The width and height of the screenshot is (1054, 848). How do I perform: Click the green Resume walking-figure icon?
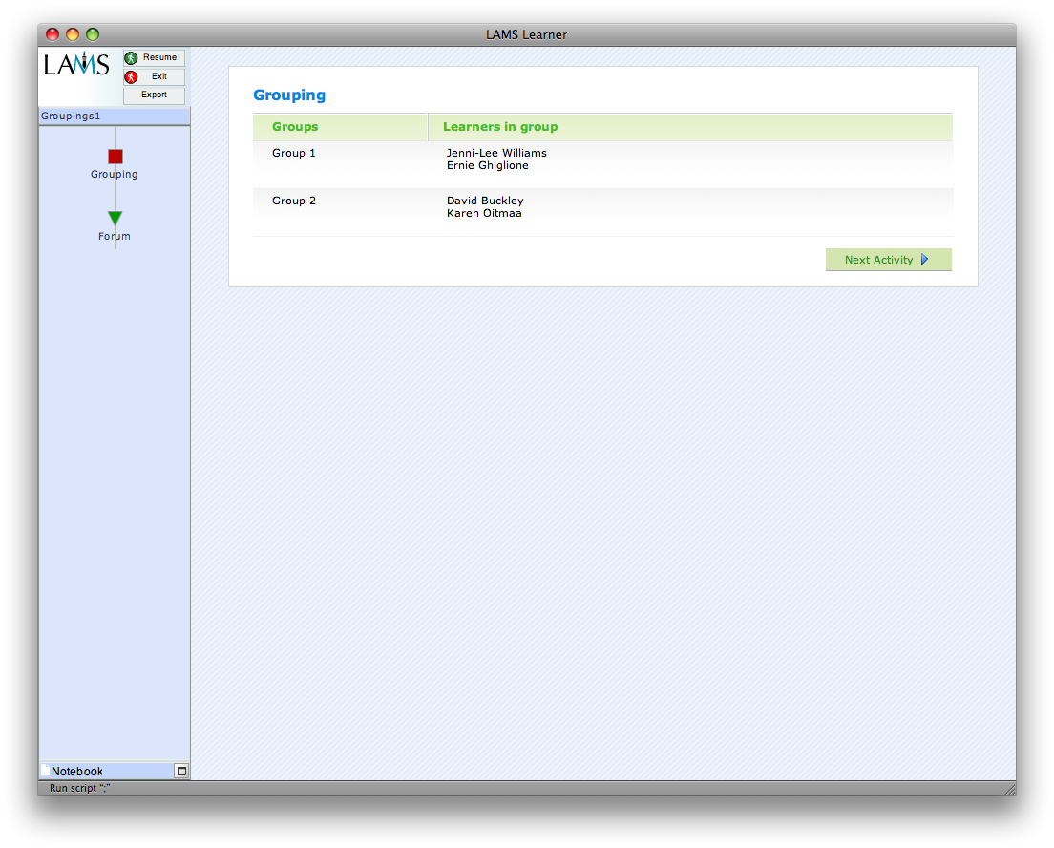pos(132,58)
